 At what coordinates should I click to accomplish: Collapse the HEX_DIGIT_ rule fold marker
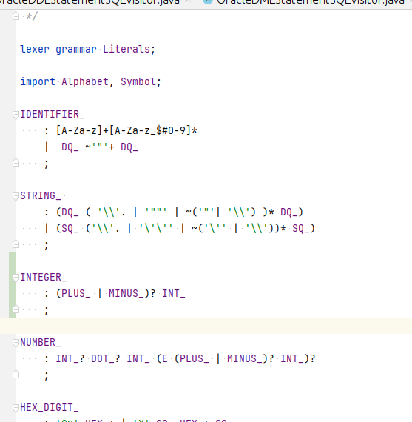tap(16, 408)
